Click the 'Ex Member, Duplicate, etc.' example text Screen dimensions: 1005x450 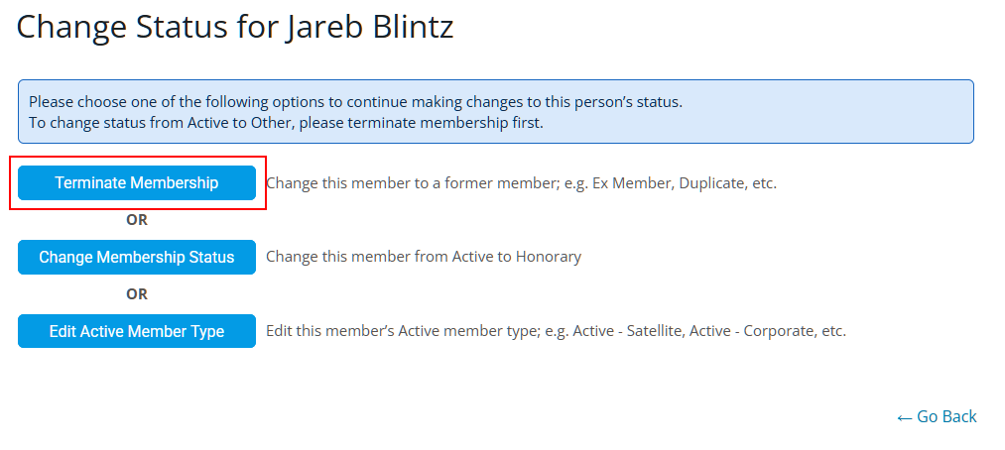tap(685, 183)
